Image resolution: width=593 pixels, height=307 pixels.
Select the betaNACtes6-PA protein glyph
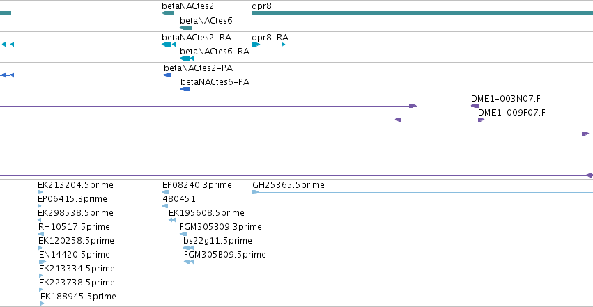click(185, 89)
